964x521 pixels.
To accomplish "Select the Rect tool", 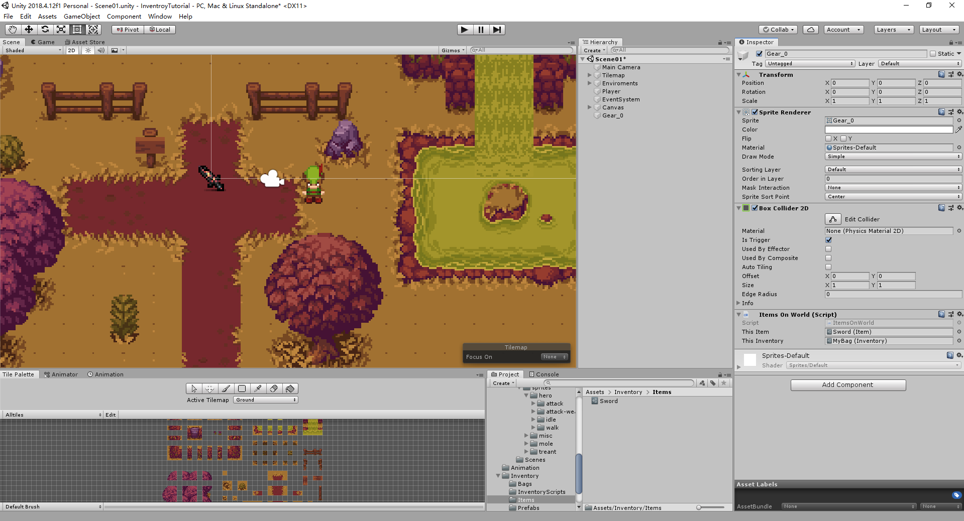I will (x=77, y=29).
